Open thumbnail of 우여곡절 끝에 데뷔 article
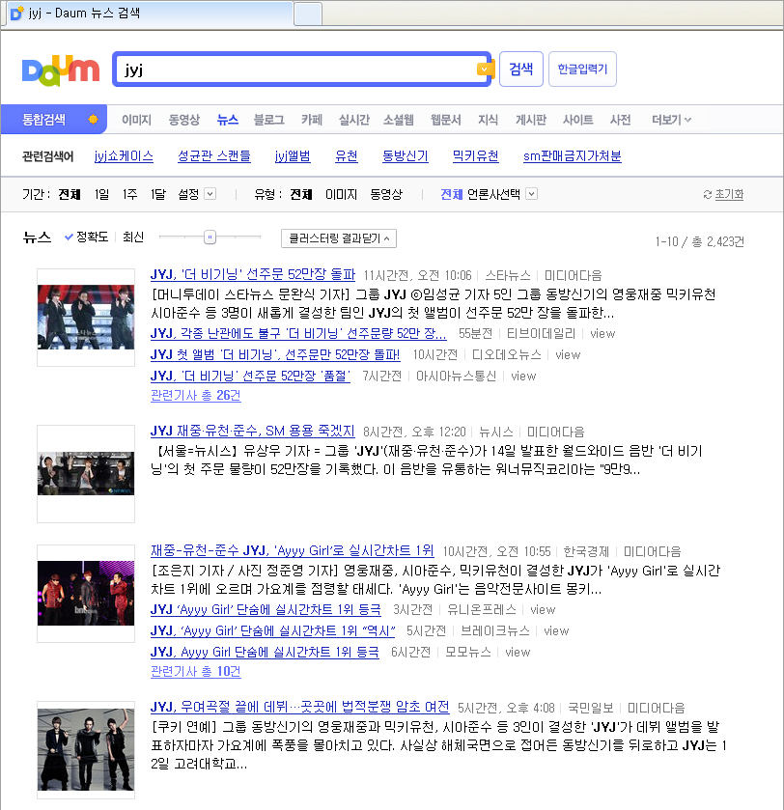The width and height of the screenshot is (784, 810). pos(86,750)
